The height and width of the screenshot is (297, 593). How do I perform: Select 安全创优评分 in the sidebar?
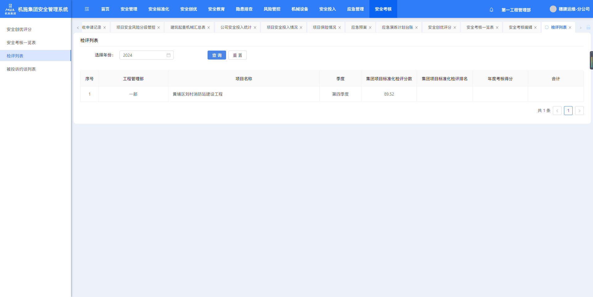[x=19, y=29]
